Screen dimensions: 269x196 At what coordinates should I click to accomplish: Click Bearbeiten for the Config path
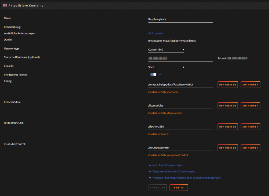pyautogui.click(x=228, y=85)
